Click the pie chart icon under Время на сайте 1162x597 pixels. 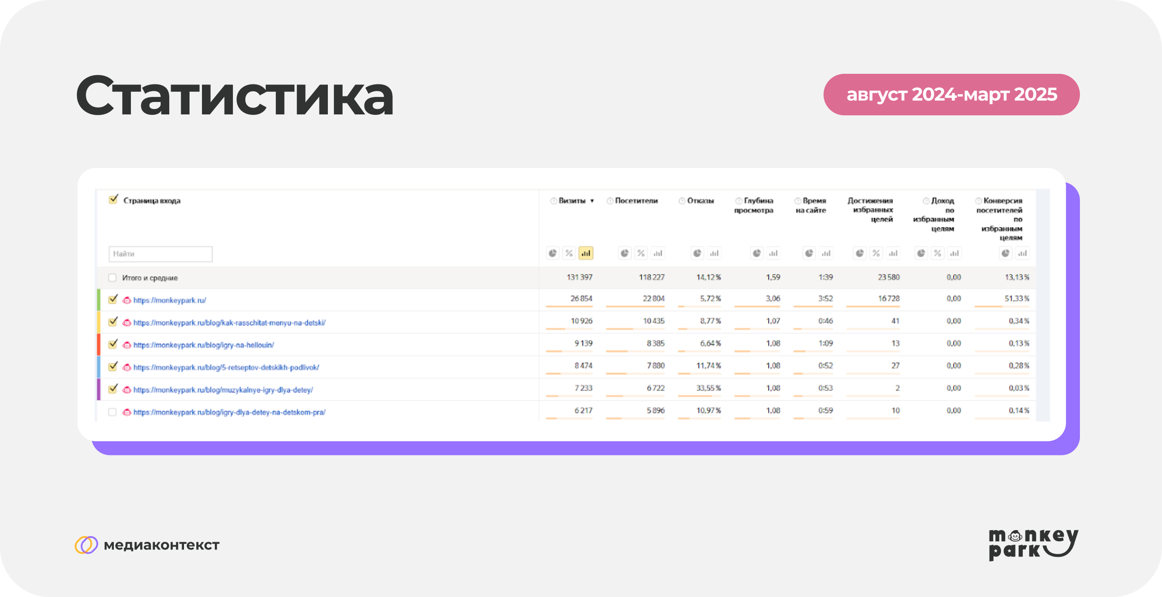[x=810, y=253]
